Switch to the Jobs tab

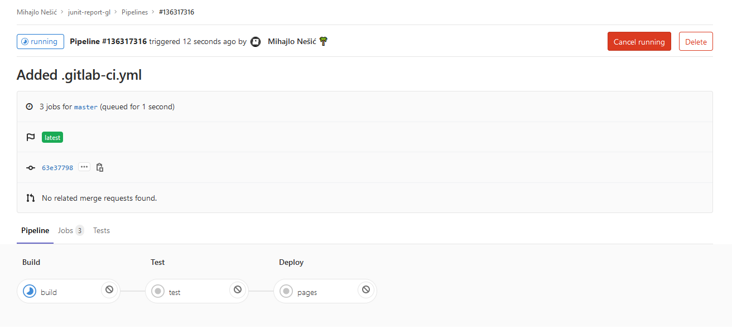click(x=71, y=230)
